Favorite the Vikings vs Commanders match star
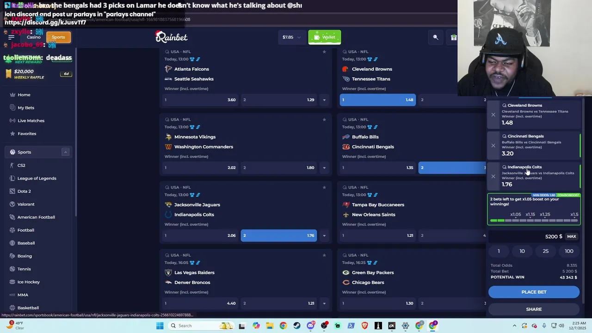 pyautogui.click(x=324, y=119)
